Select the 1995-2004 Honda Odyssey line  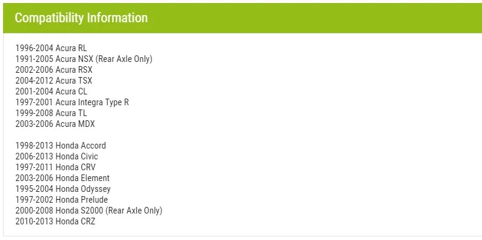pyautogui.click(x=63, y=189)
